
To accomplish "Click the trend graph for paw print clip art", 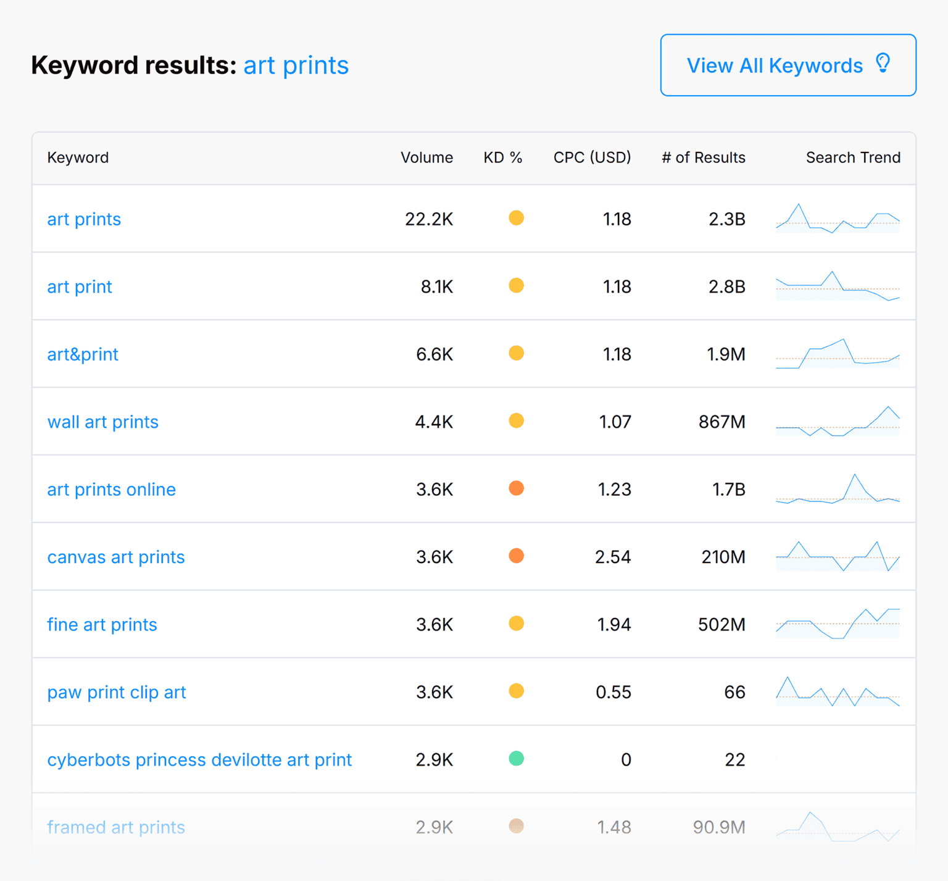I will (x=838, y=691).
